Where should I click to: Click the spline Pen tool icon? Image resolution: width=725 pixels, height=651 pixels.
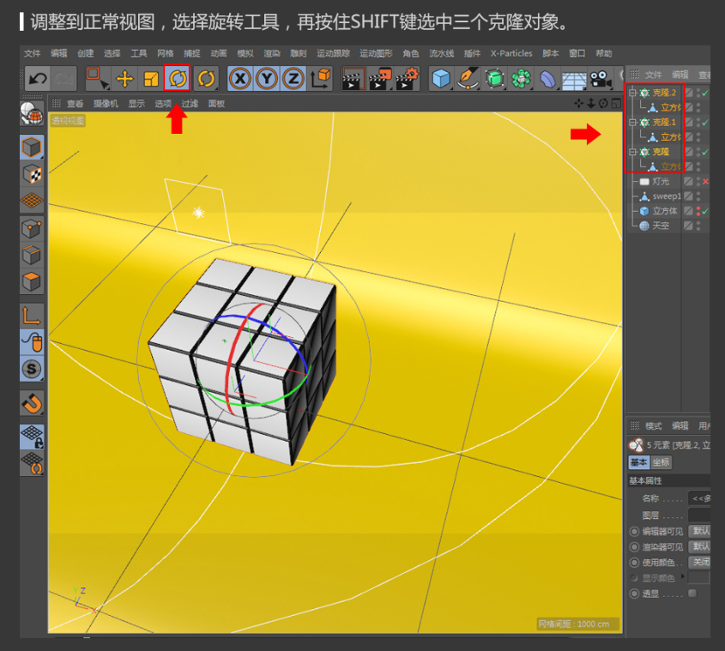click(x=468, y=79)
